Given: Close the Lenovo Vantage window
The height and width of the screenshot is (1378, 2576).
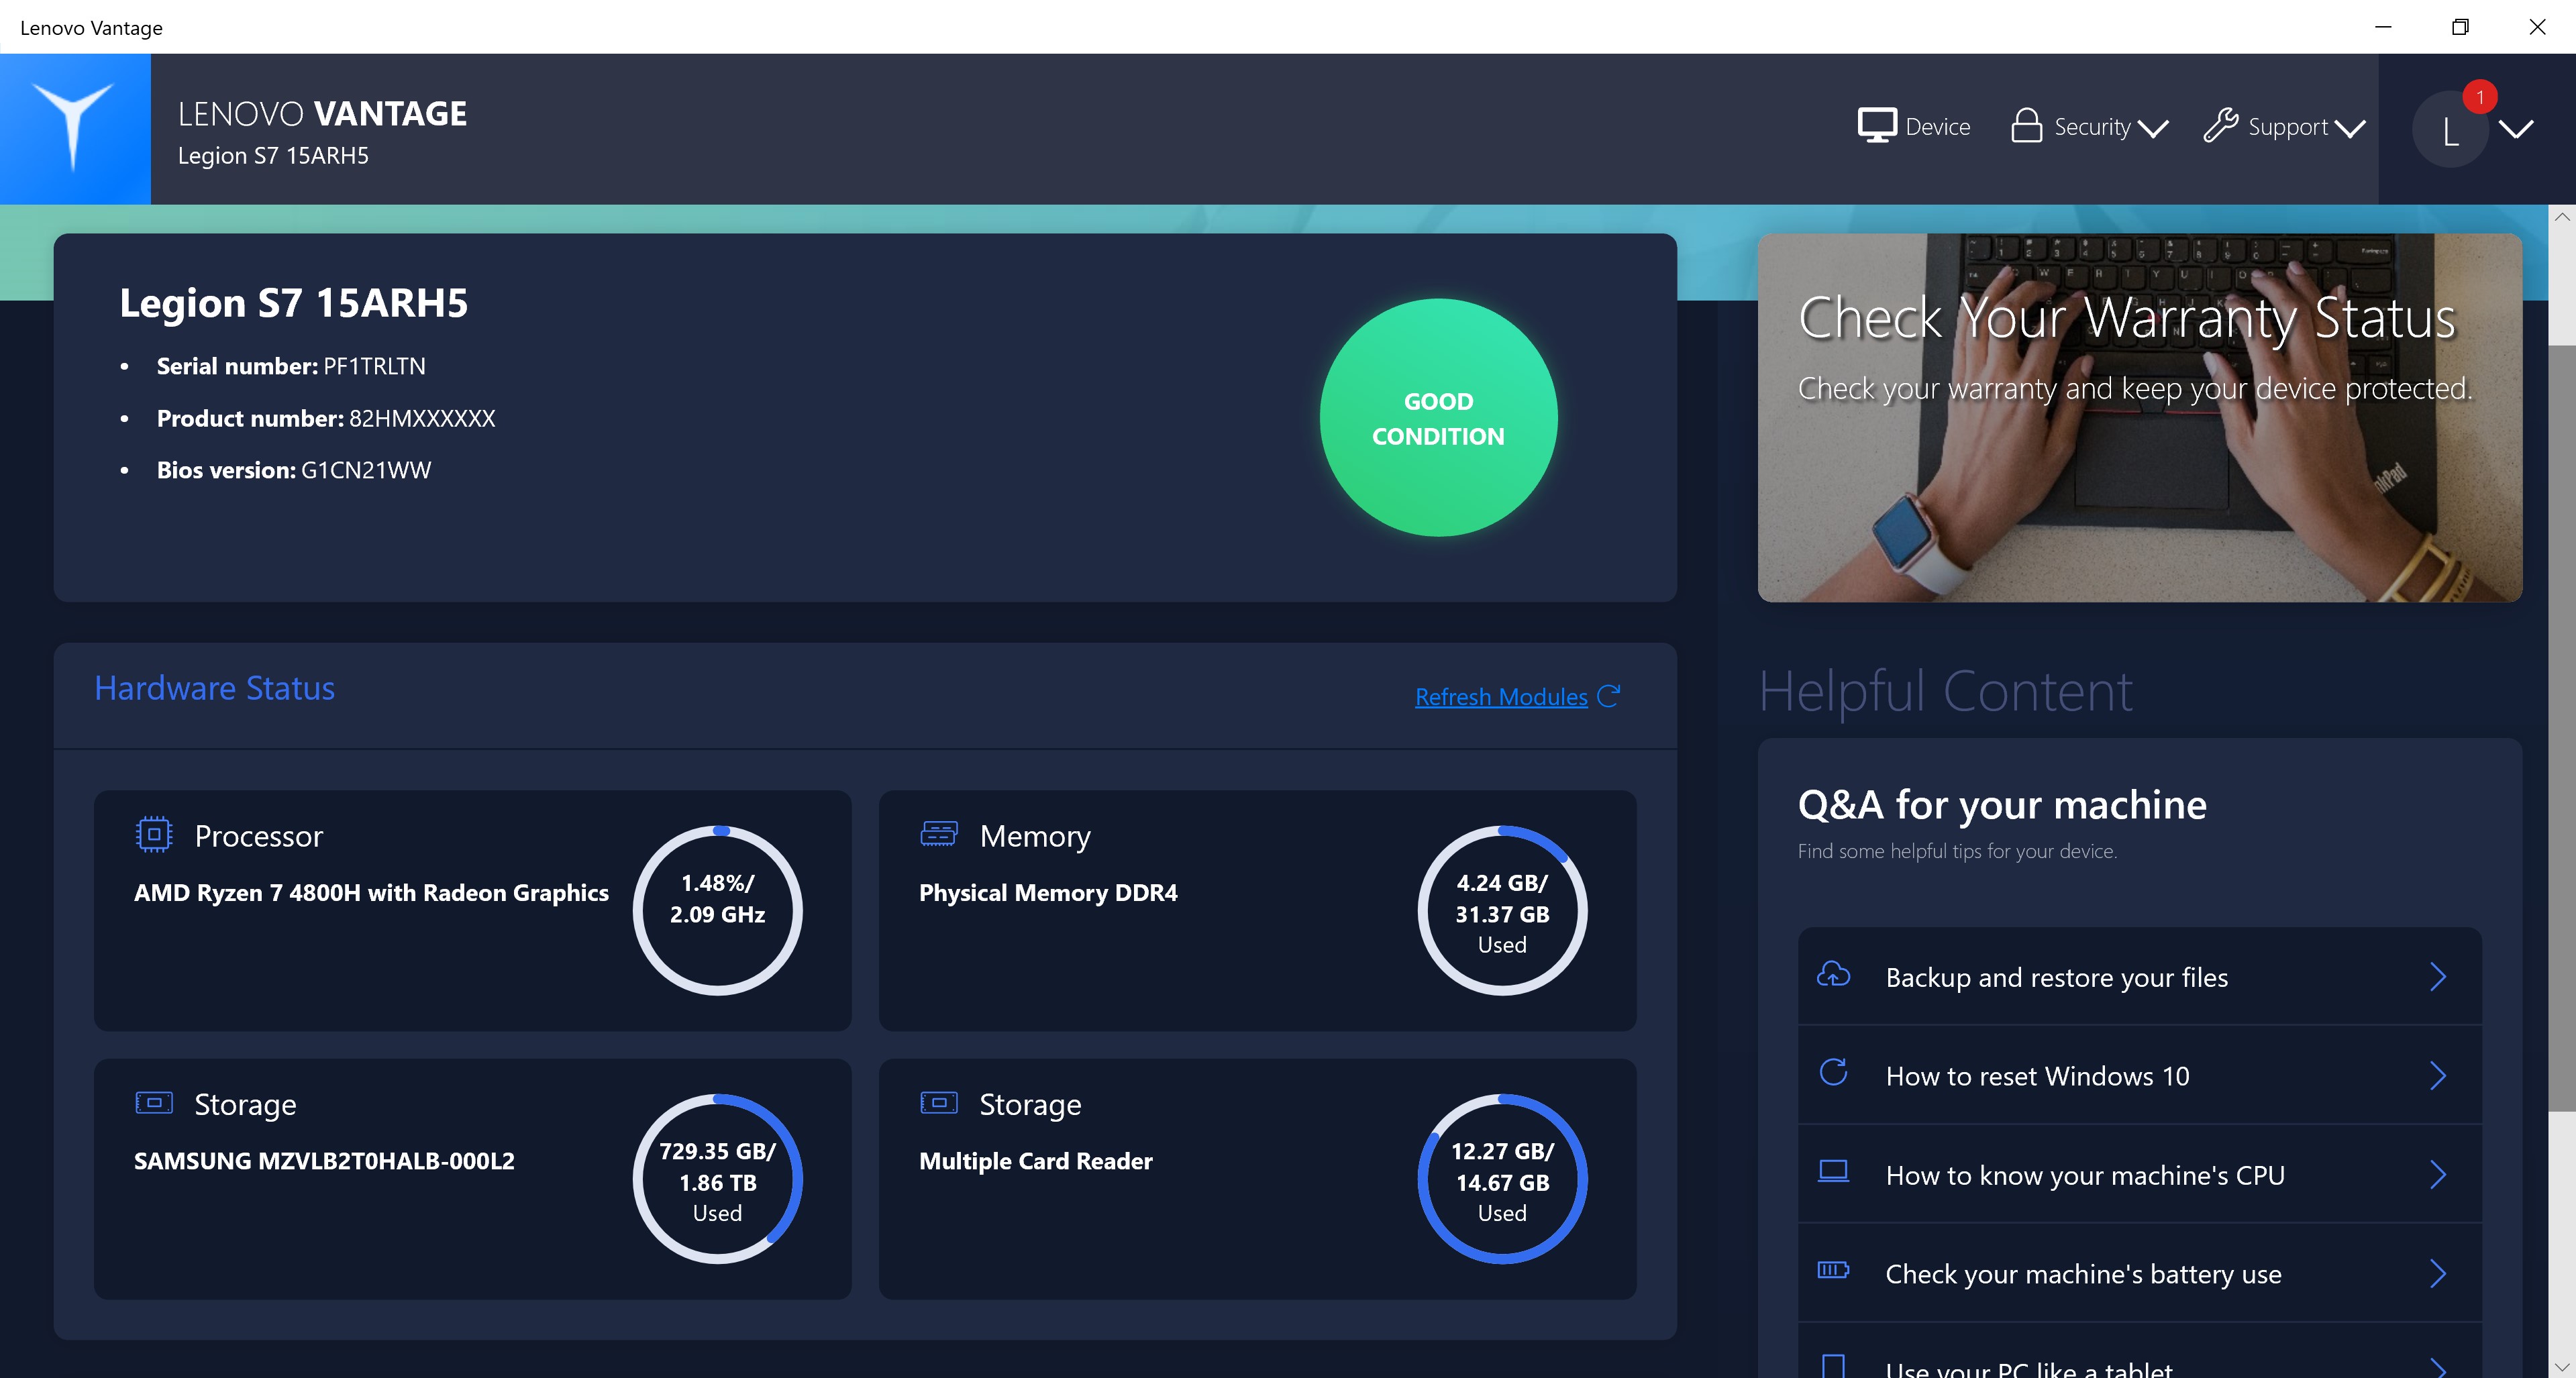Looking at the screenshot, I should coord(2537,27).
